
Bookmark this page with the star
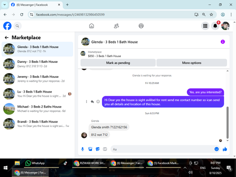pos(211,15)
